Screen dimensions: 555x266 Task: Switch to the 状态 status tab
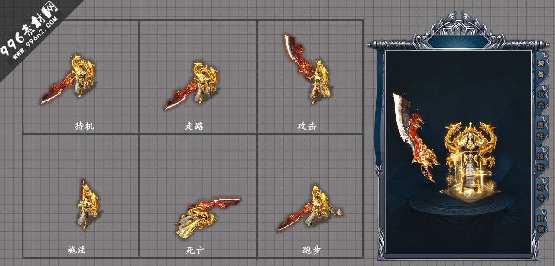[541, 99]
